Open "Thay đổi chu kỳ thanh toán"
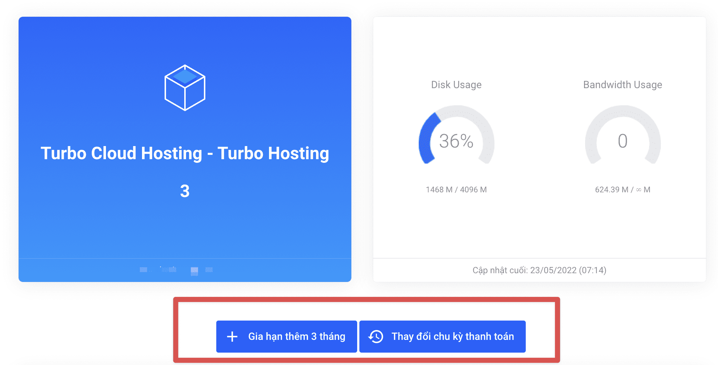 [x=452, y=337]
